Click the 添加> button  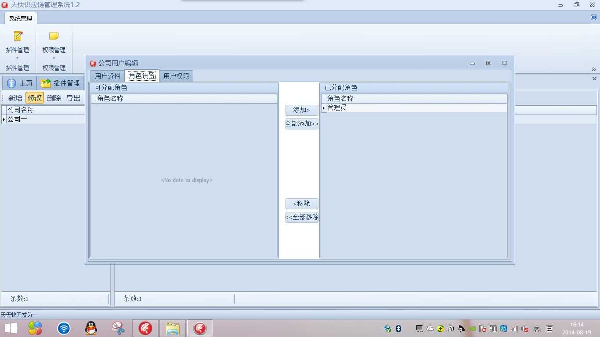302,110
